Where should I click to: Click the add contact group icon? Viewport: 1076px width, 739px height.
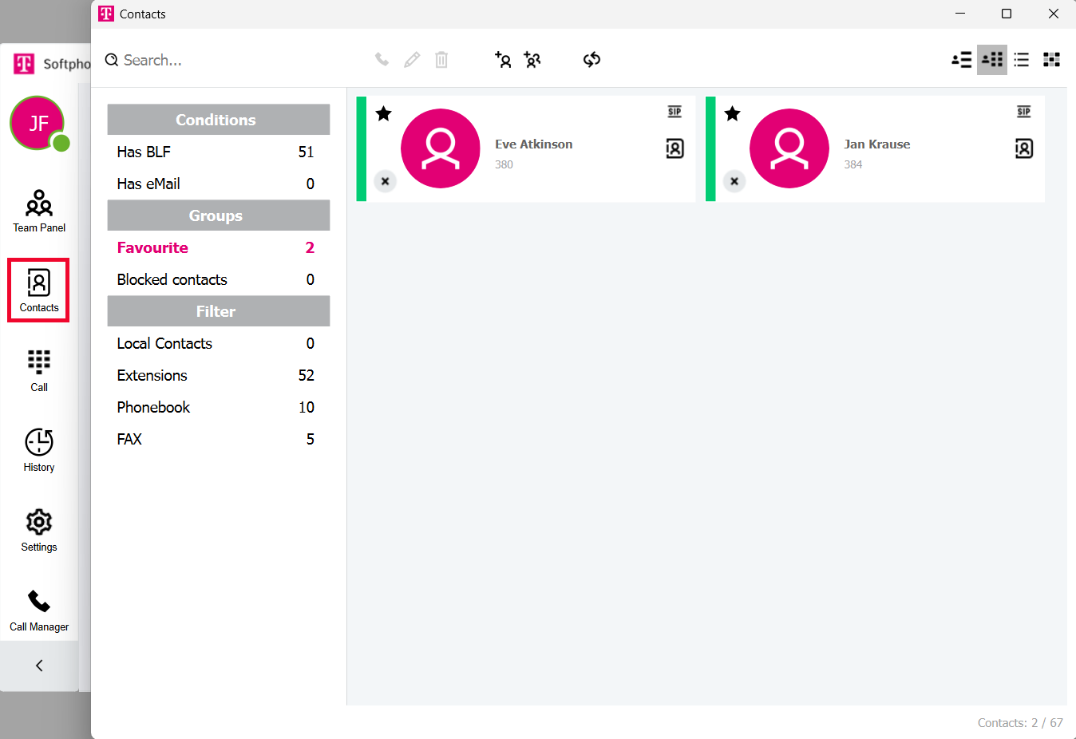coord(532,60)
